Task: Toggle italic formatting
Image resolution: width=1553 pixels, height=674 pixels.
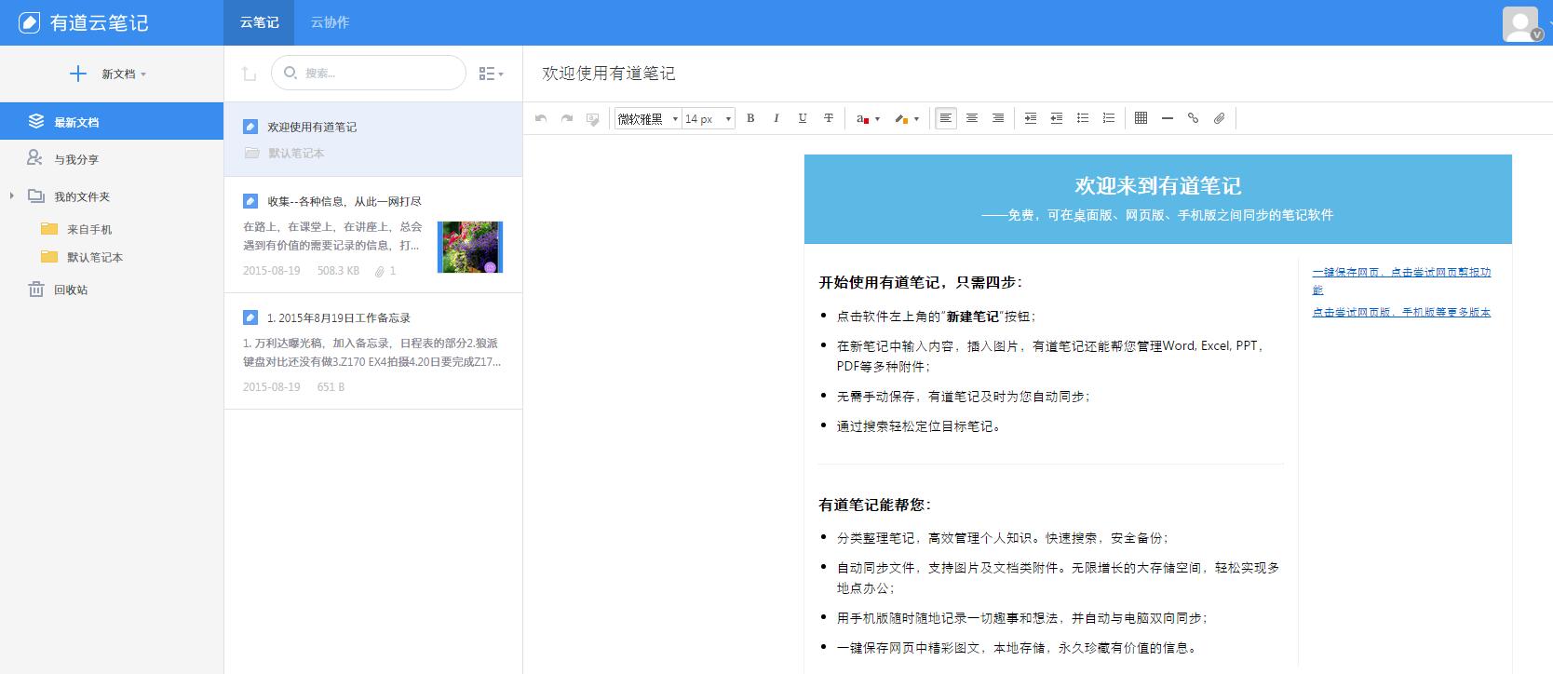Action: 776,118
